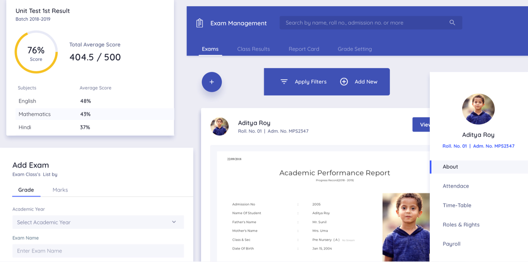Switch to the Class Results tab
528x262 pixels.
click(x=253, y=49)
